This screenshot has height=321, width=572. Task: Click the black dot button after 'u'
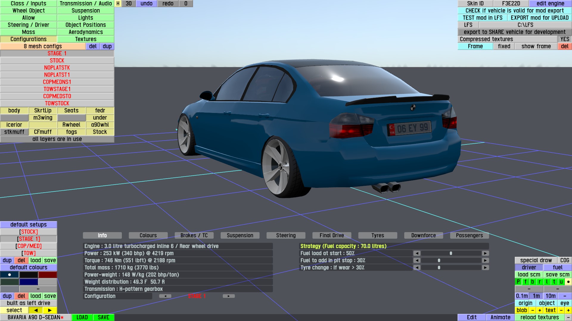(568, 281)
